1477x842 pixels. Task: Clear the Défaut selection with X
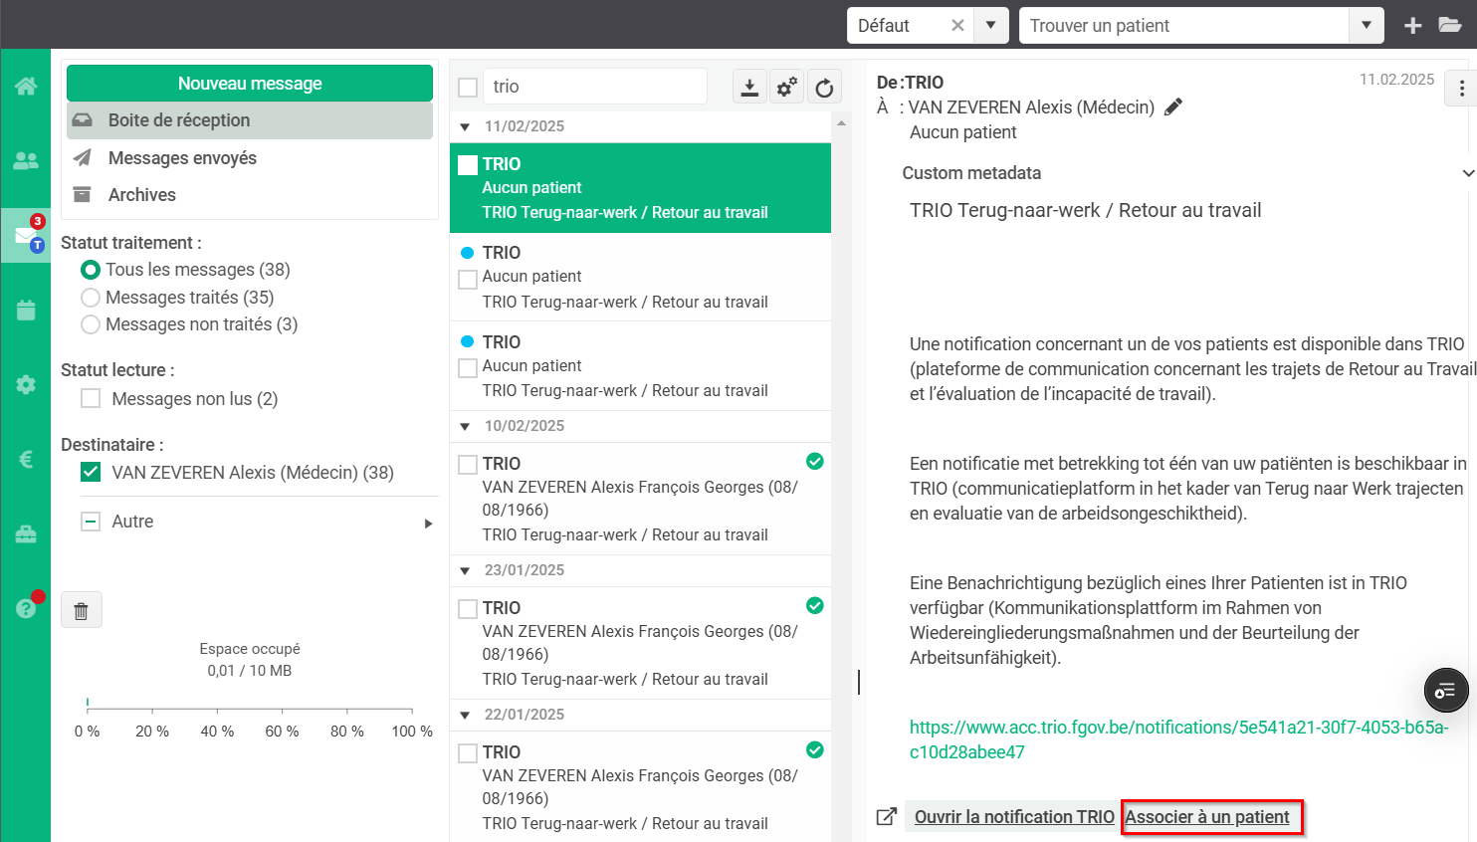[957, 26]
